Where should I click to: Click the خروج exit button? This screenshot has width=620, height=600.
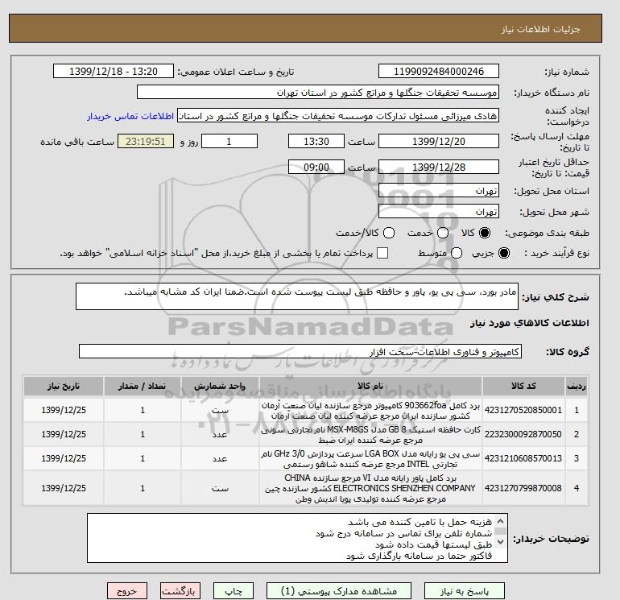(x=127, y=591)
